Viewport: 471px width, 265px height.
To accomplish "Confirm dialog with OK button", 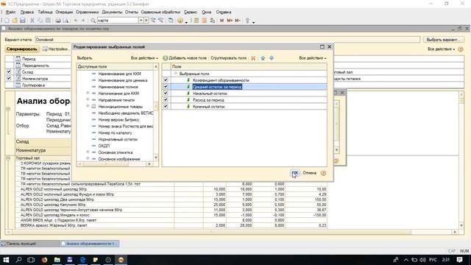I will tap(295, 173).
